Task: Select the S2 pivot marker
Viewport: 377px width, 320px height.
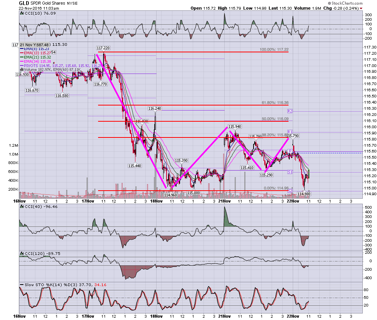Action: tap(290, 191)
